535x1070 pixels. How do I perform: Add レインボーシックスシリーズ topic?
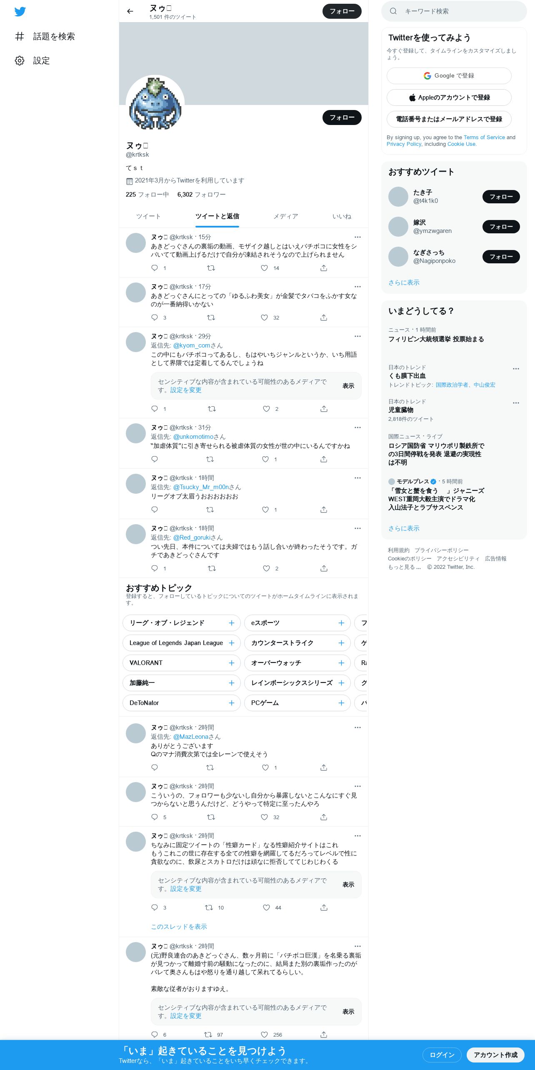click(341, 683)
